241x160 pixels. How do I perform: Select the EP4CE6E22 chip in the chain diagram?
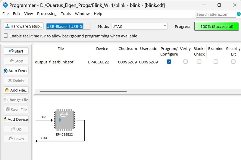coord(64,120)
